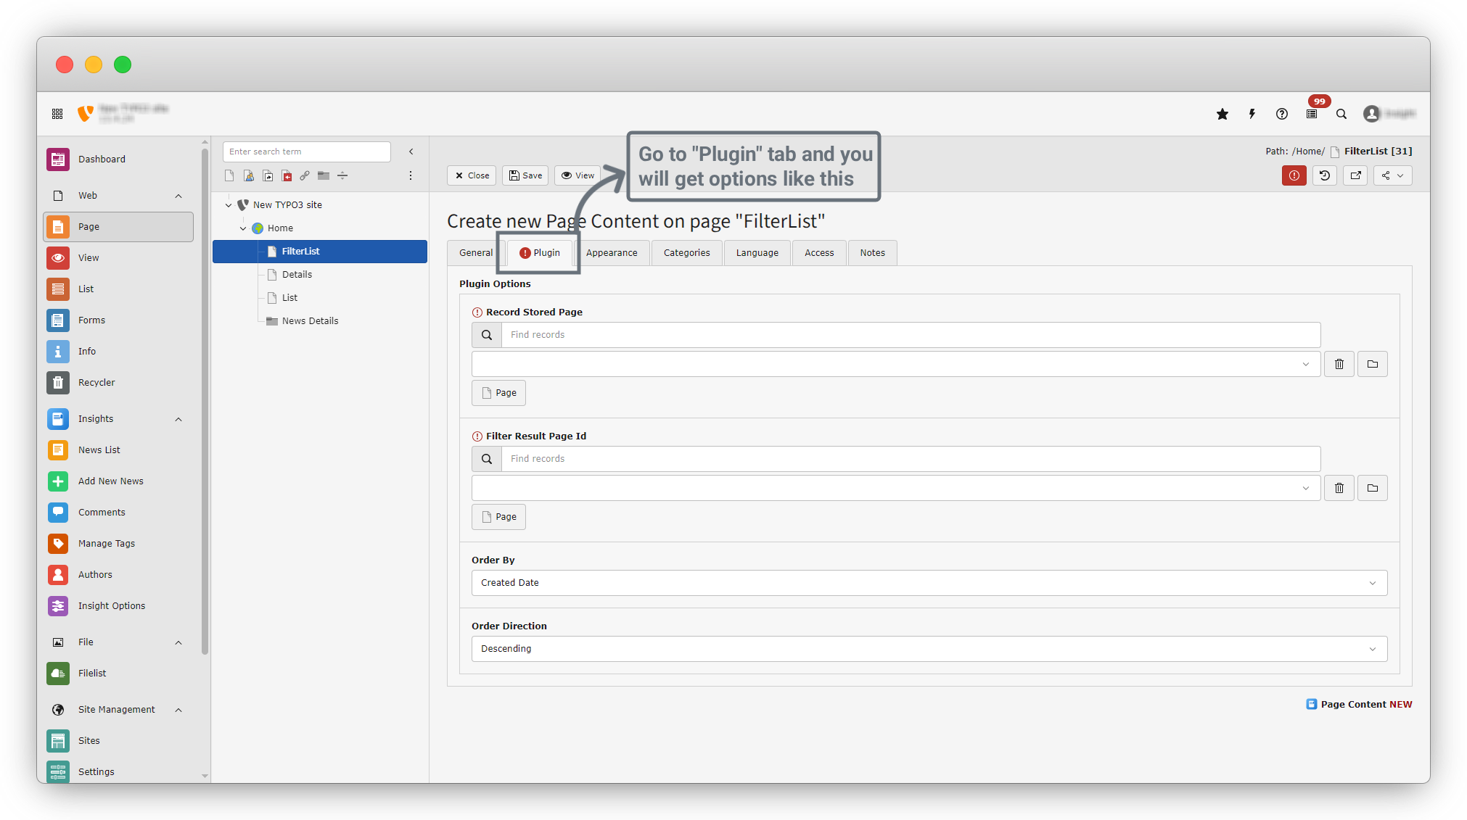
Task: Open system information list icon with 99 badge
Action: pos(1312,114)
